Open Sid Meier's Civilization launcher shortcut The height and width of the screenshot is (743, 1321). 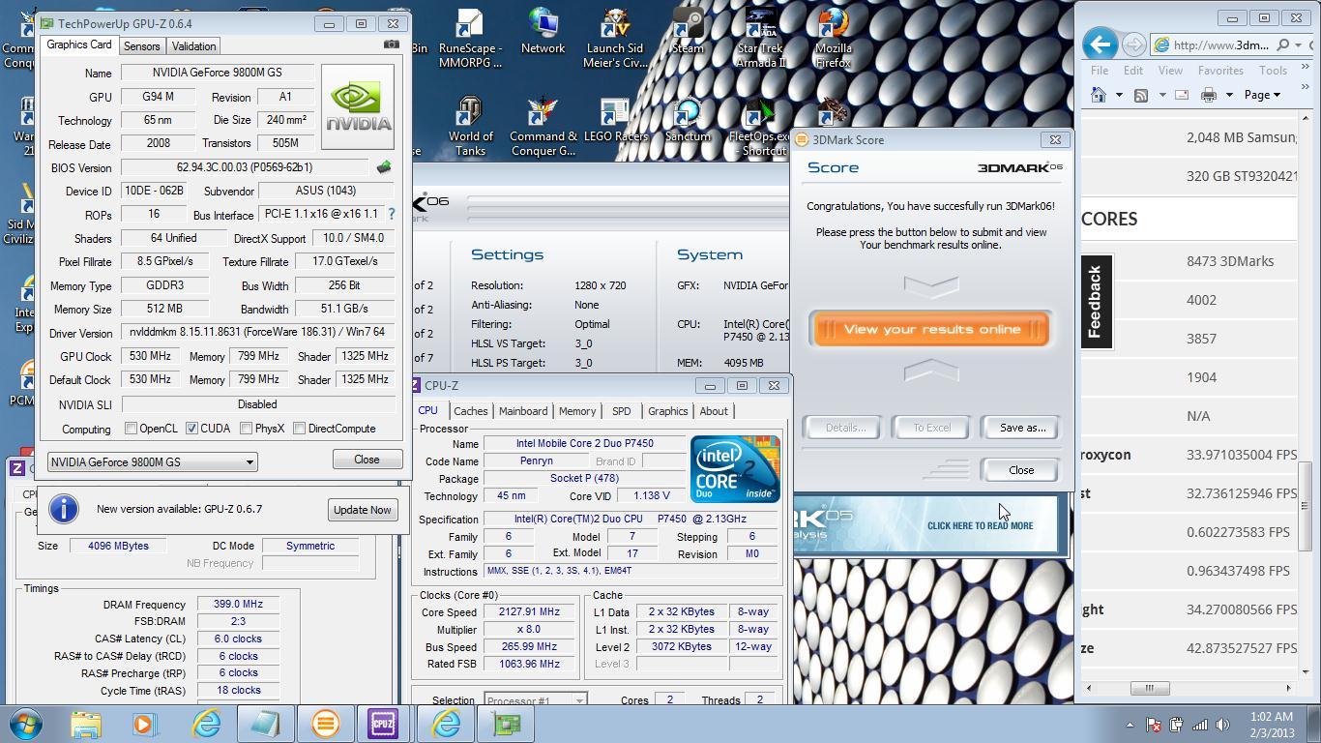[615, 39]
